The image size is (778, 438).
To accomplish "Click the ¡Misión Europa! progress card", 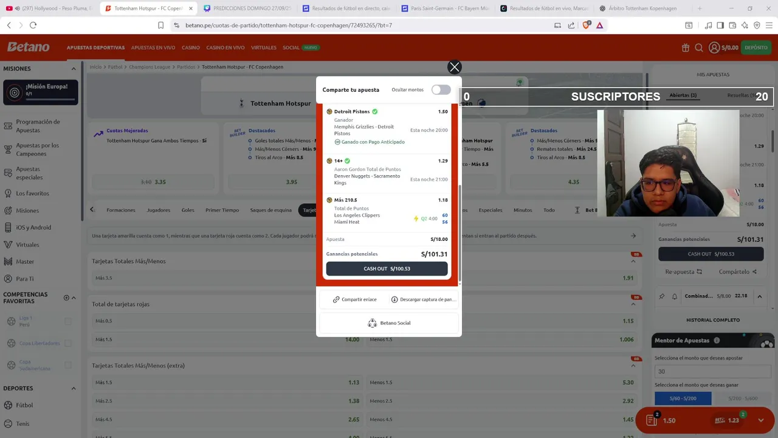I will coord(41,92).
